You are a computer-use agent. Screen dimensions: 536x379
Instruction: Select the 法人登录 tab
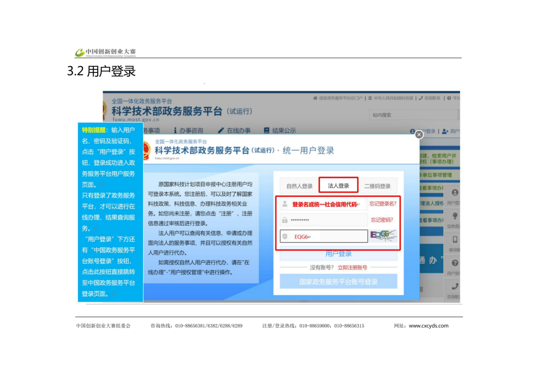(338, 186)
